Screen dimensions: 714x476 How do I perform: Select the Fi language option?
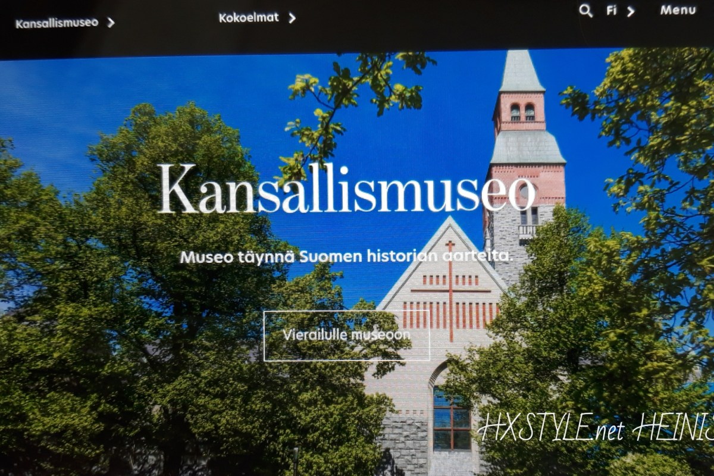[x=612, y=11]
